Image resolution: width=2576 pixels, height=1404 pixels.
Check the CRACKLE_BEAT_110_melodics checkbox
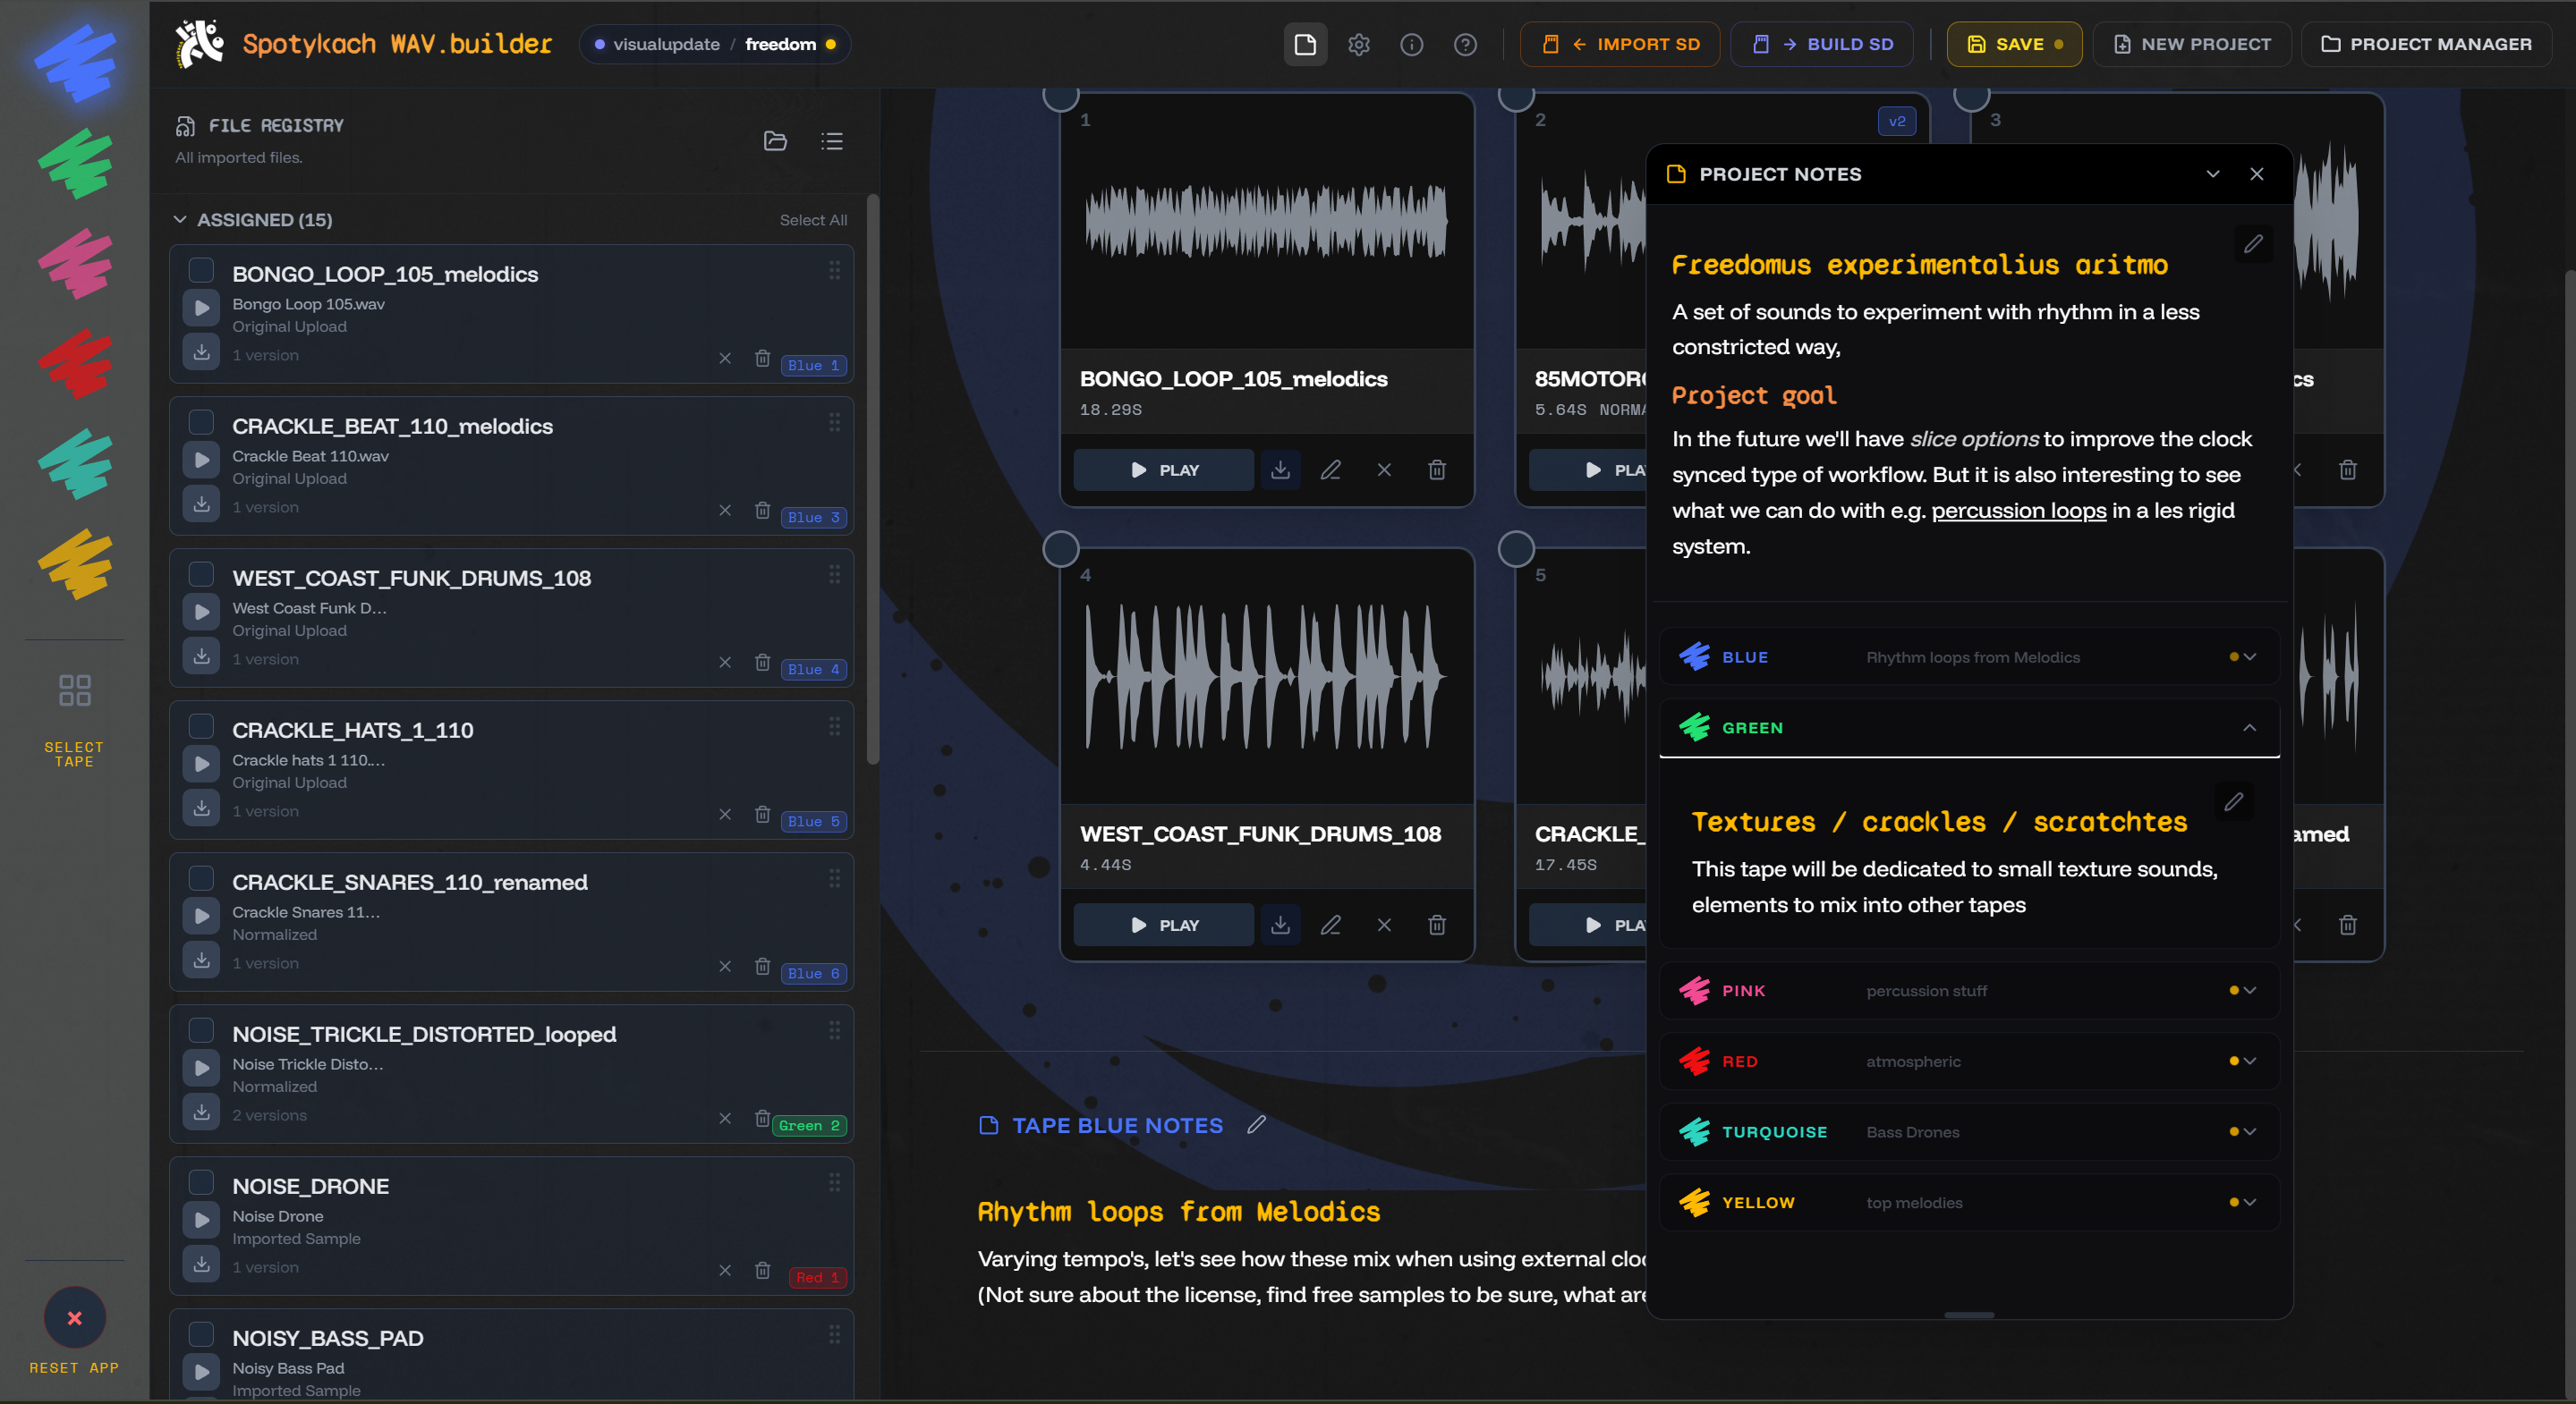(x=201, y=422)
